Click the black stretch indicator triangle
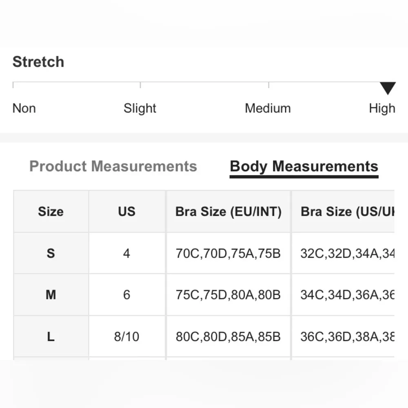The image size is (408, 408). pos(387,88)
